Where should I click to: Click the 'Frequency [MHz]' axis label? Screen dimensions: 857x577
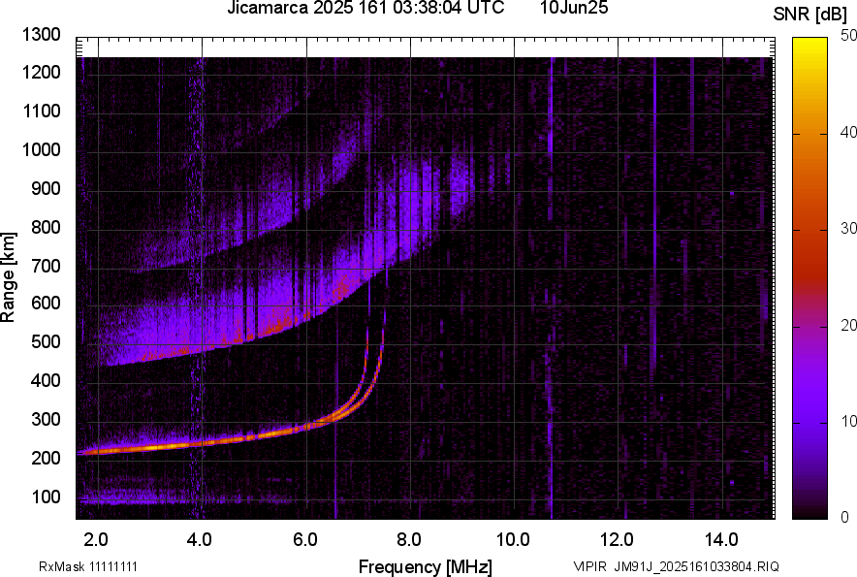(x=426, y=566)
